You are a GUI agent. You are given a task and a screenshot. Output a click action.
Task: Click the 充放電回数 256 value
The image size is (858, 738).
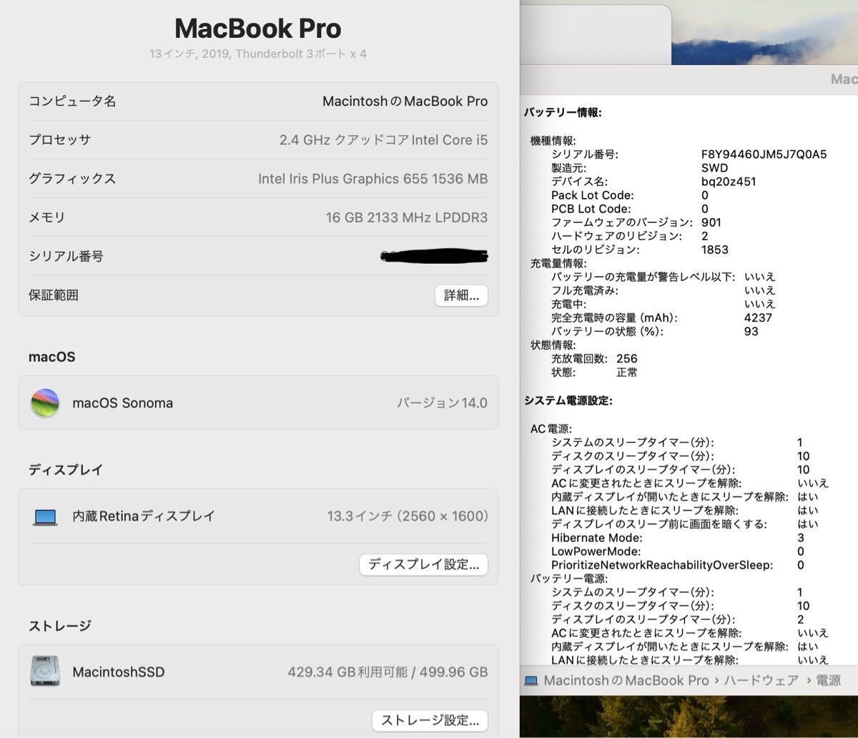628,358
